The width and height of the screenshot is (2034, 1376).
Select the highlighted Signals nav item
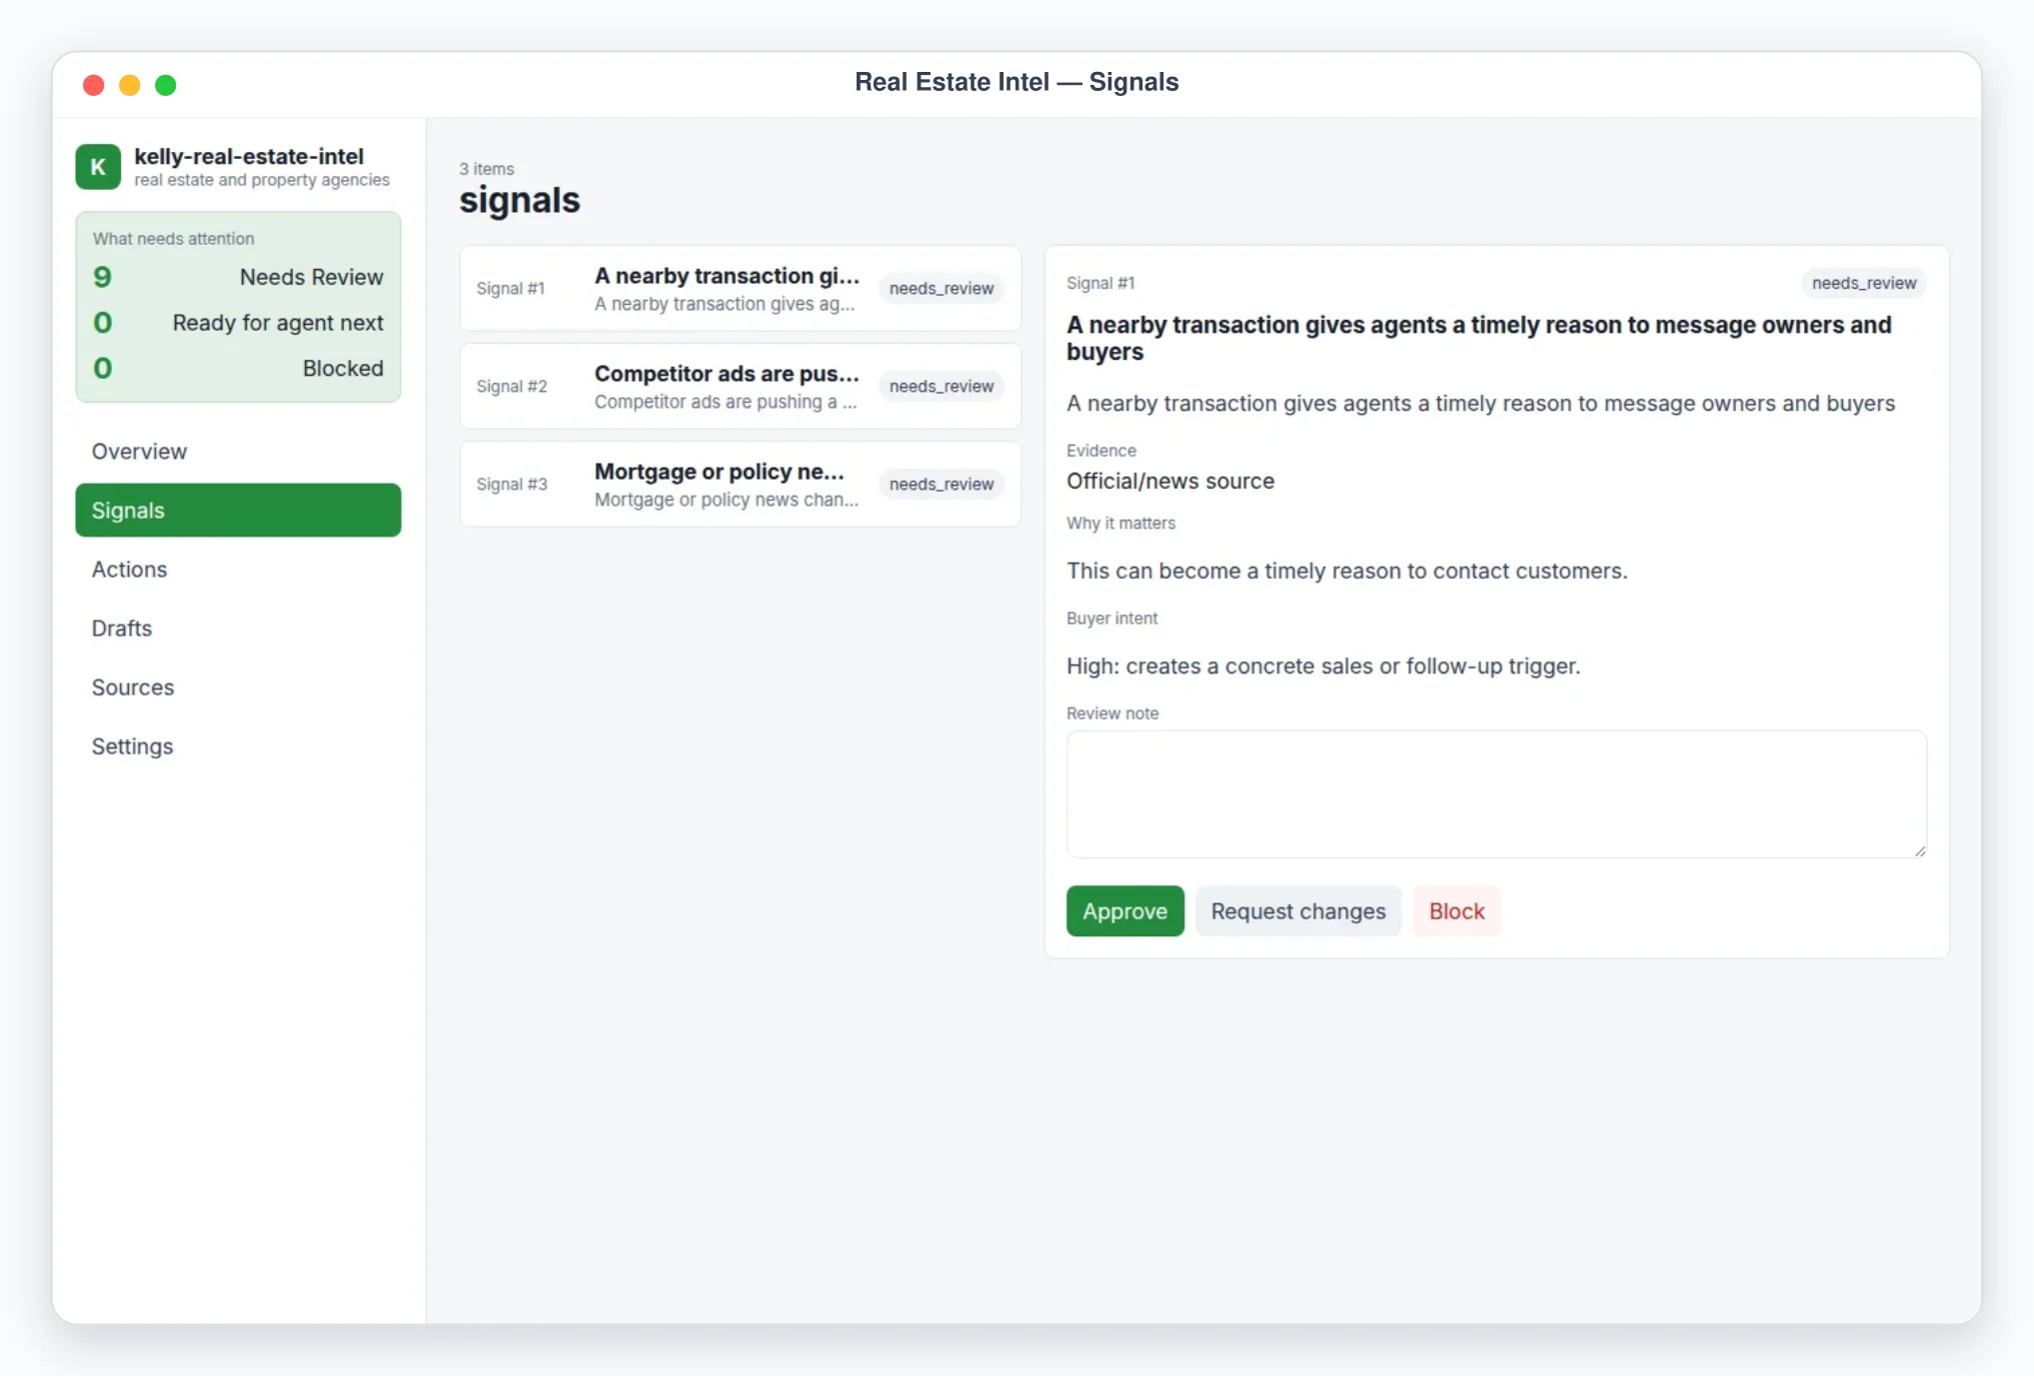click(x=238, y=511)
